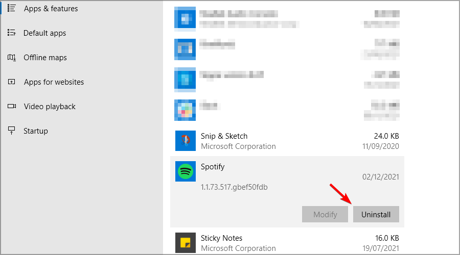Open the Startup settings page
This screenshot has height=255, width=460.
click(x=36, y=131)
